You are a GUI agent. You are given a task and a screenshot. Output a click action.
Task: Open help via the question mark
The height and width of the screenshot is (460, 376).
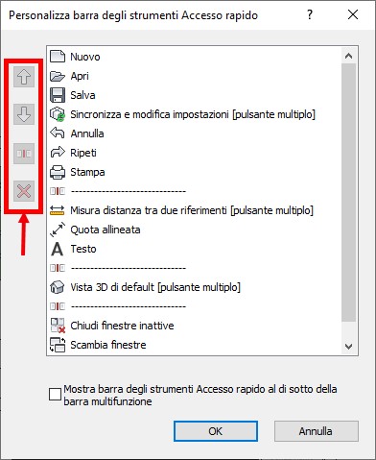point(310,14)
